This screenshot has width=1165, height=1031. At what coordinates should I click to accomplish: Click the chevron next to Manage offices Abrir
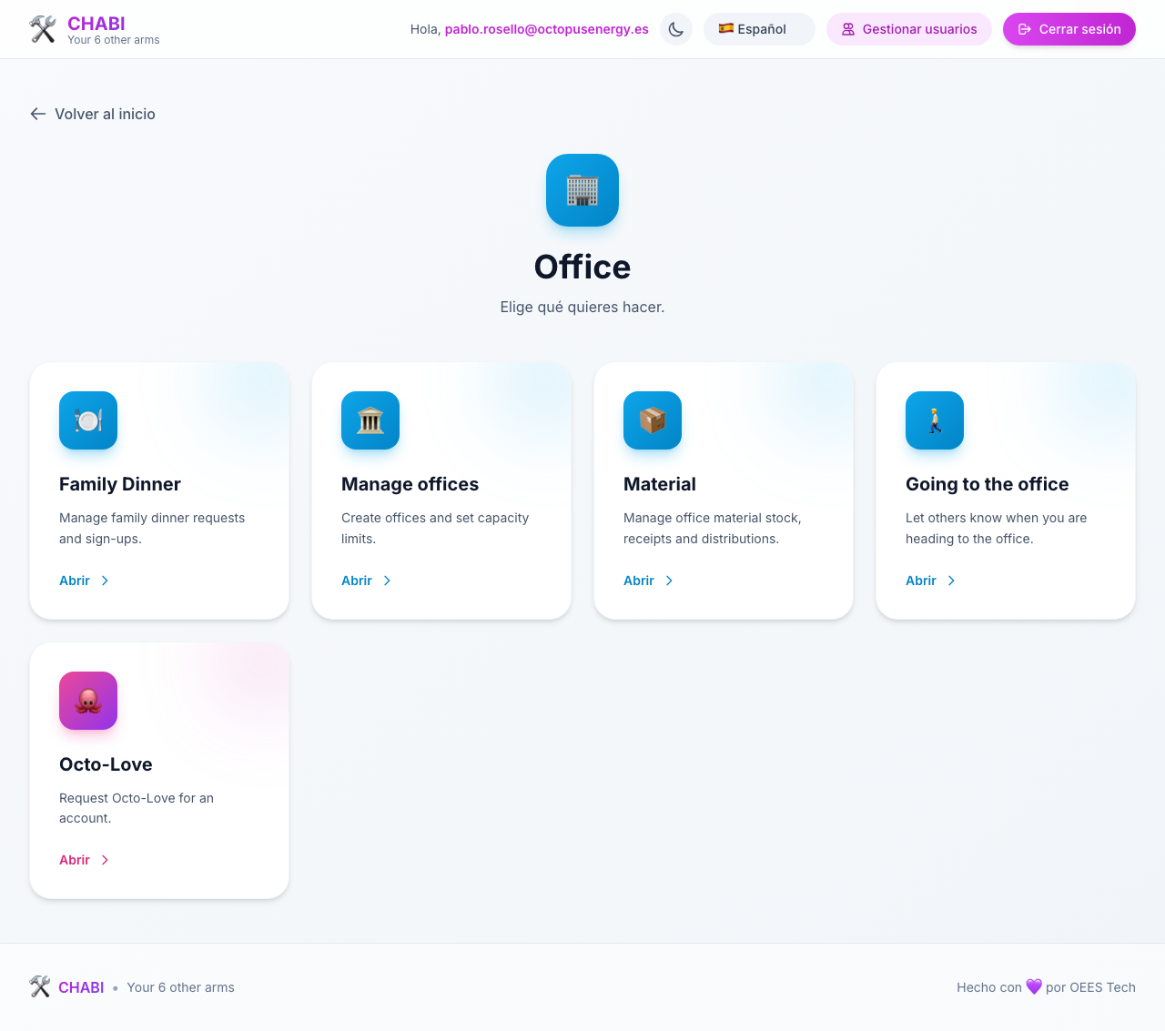tap(387, 581)
